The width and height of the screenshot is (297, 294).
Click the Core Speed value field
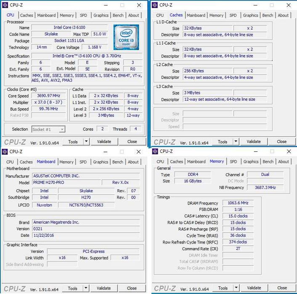point(48,95)
